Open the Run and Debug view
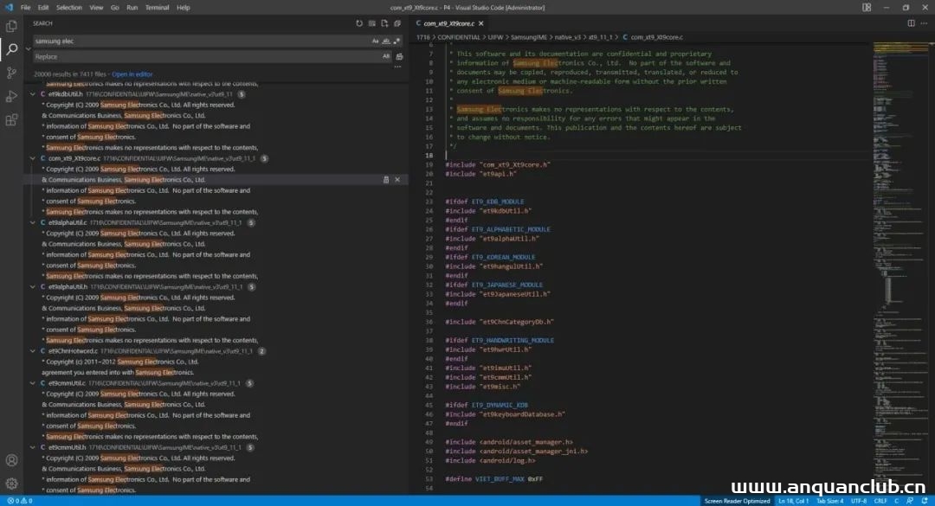 pos(11,96)
